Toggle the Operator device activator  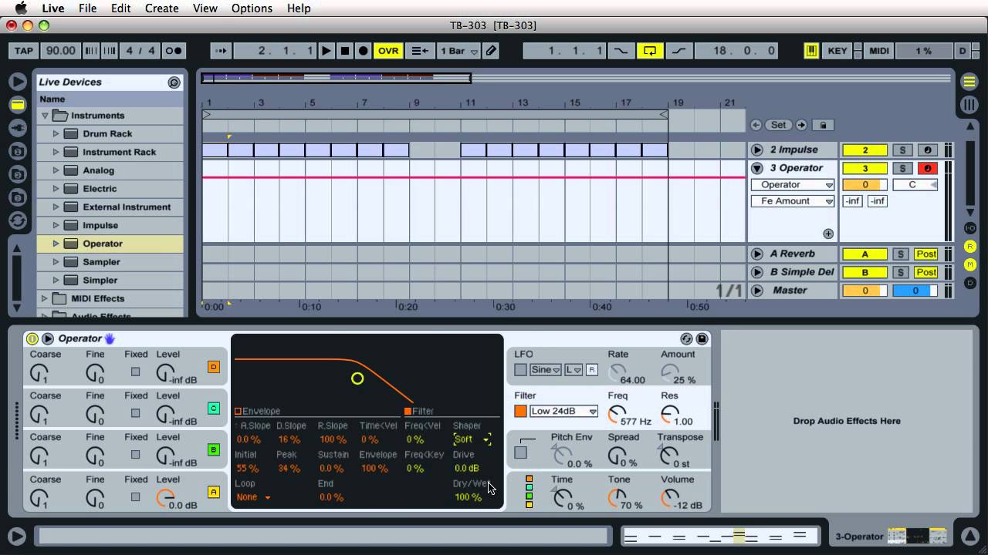[x=32, y=339]
